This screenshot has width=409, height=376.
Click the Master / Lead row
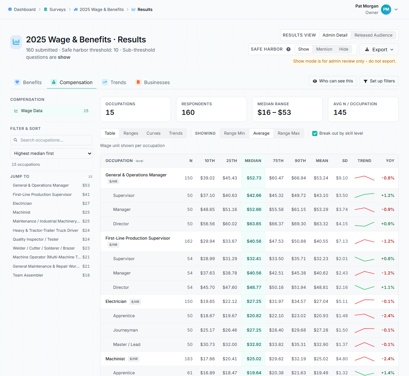tap(249, 345)
